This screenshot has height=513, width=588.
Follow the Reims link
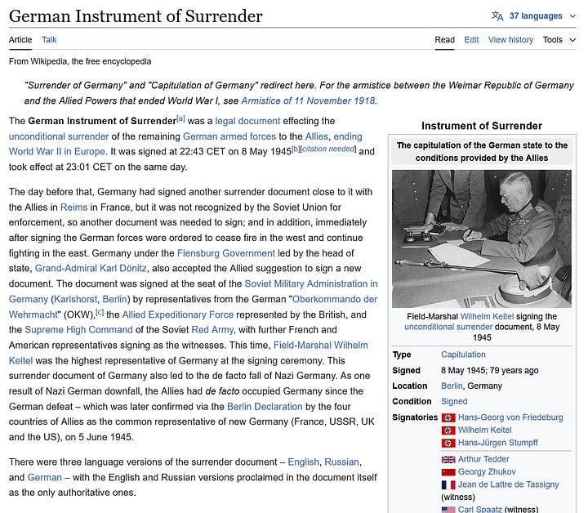coord(73,207)
